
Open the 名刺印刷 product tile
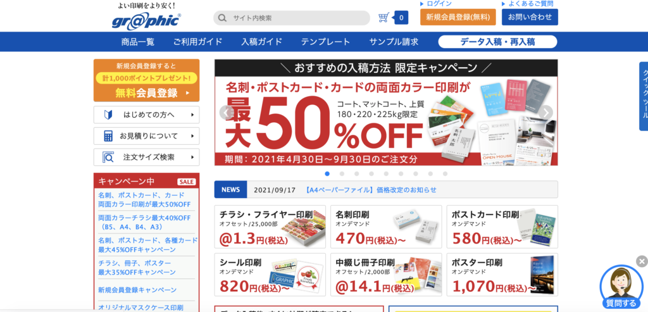click(386, 227)
